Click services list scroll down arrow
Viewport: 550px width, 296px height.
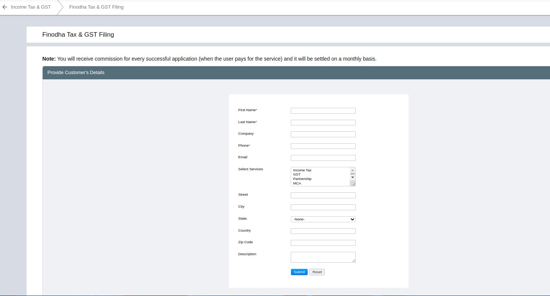[x=352, y=177]
